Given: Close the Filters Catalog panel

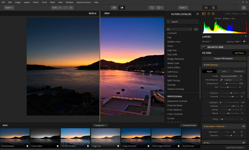Looking at the screenshot, I should (198, 14).
